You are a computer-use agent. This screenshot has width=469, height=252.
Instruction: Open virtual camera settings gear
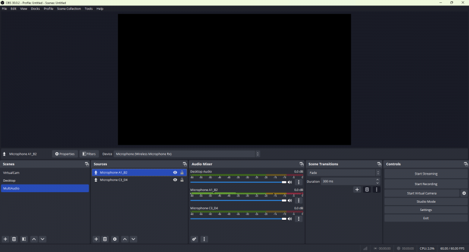464,193
